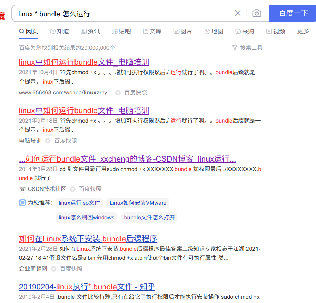Viewport: 316px width, 303px height.
Task: Open 百度快照 for the www.656463.com result
Action: [136, 92]
